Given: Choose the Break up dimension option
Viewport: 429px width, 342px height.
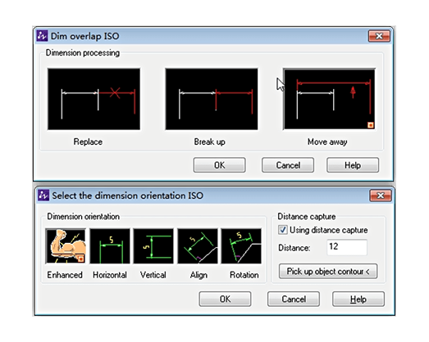Looking at the screenshot, I should 212,99.
